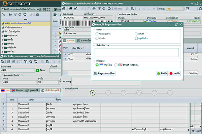Click the refresh icon in the main menu toolbar
Viewport: 202px width, 134px height.
point(26,15)
